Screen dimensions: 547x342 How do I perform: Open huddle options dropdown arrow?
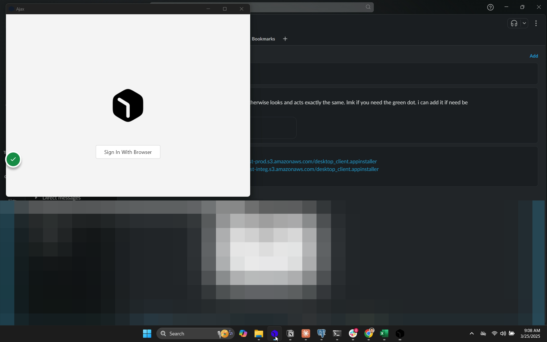click(x=524, y=23)
